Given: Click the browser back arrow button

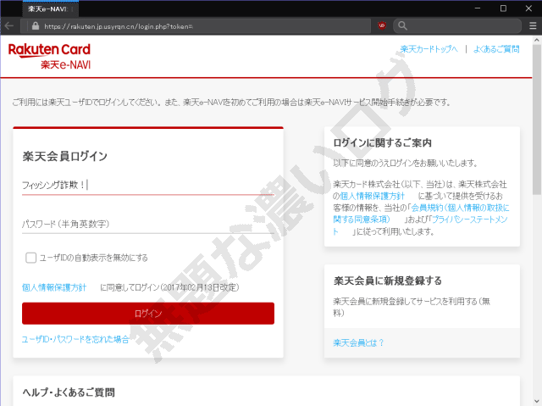Looking at the screenshot, I should (x=9, y=26).
